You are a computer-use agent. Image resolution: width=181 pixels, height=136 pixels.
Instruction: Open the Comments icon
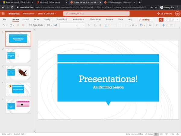pyautogui.click(x=167, y=20)
